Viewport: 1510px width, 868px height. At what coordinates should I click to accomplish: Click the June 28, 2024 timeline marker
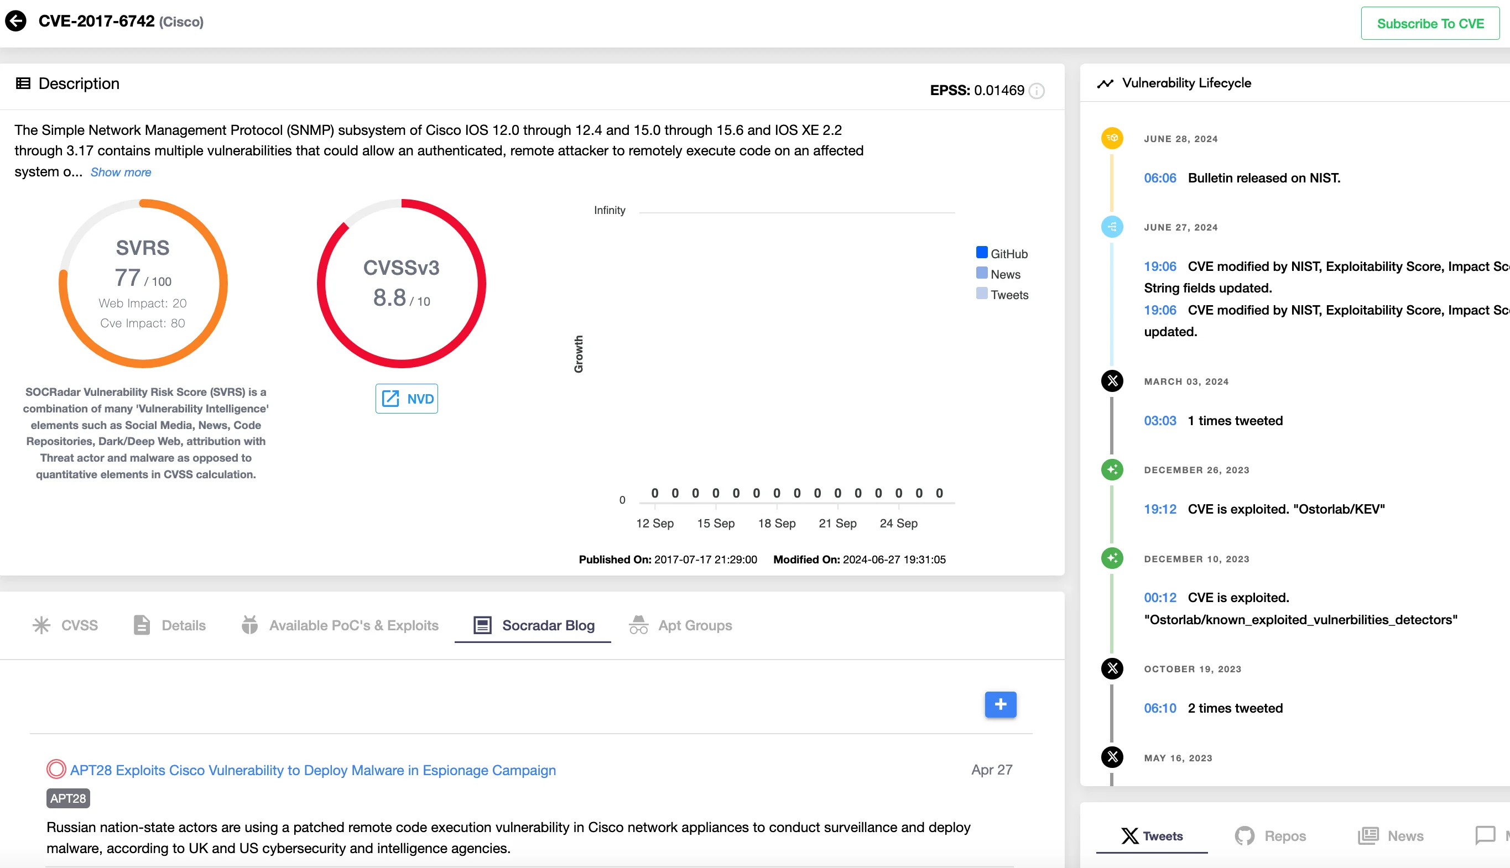(x=1112, y=138)
